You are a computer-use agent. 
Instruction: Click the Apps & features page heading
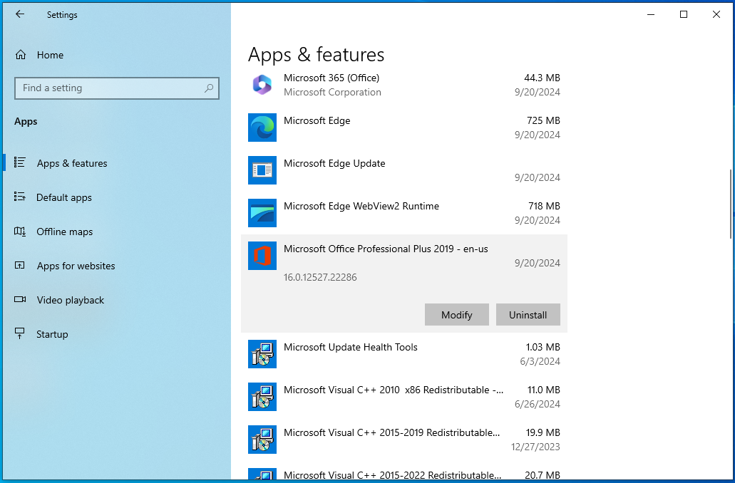pyautogui.click(x=316, y=55)
